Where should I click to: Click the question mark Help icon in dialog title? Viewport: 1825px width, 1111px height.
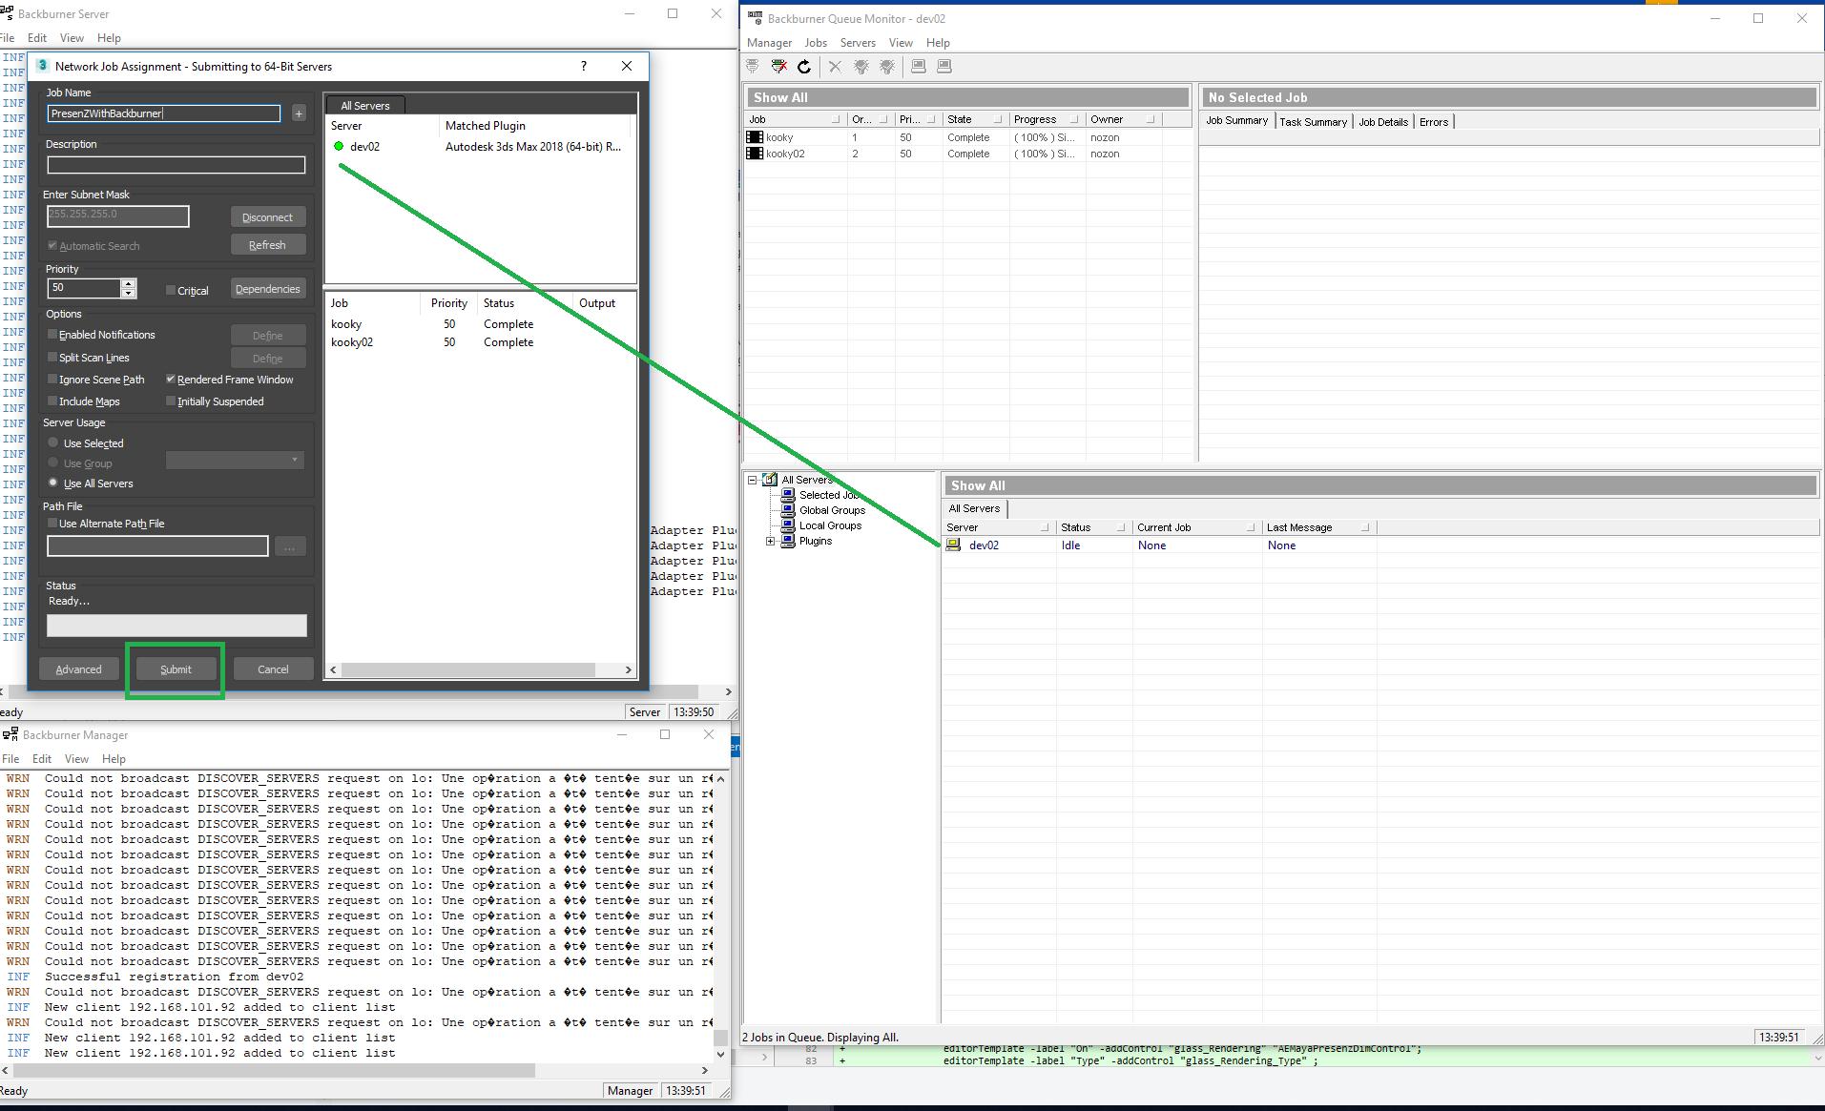coord(583,66)
